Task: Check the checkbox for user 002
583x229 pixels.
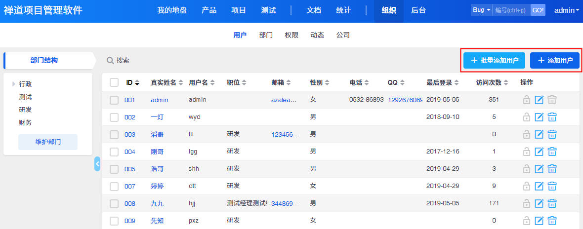Action: pos(114,117)
